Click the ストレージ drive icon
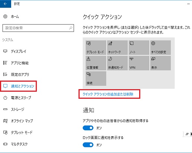192x153 pixels. (5, 109)
